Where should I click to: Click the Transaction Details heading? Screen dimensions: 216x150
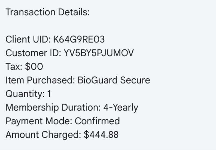click(x=48, y=13)
